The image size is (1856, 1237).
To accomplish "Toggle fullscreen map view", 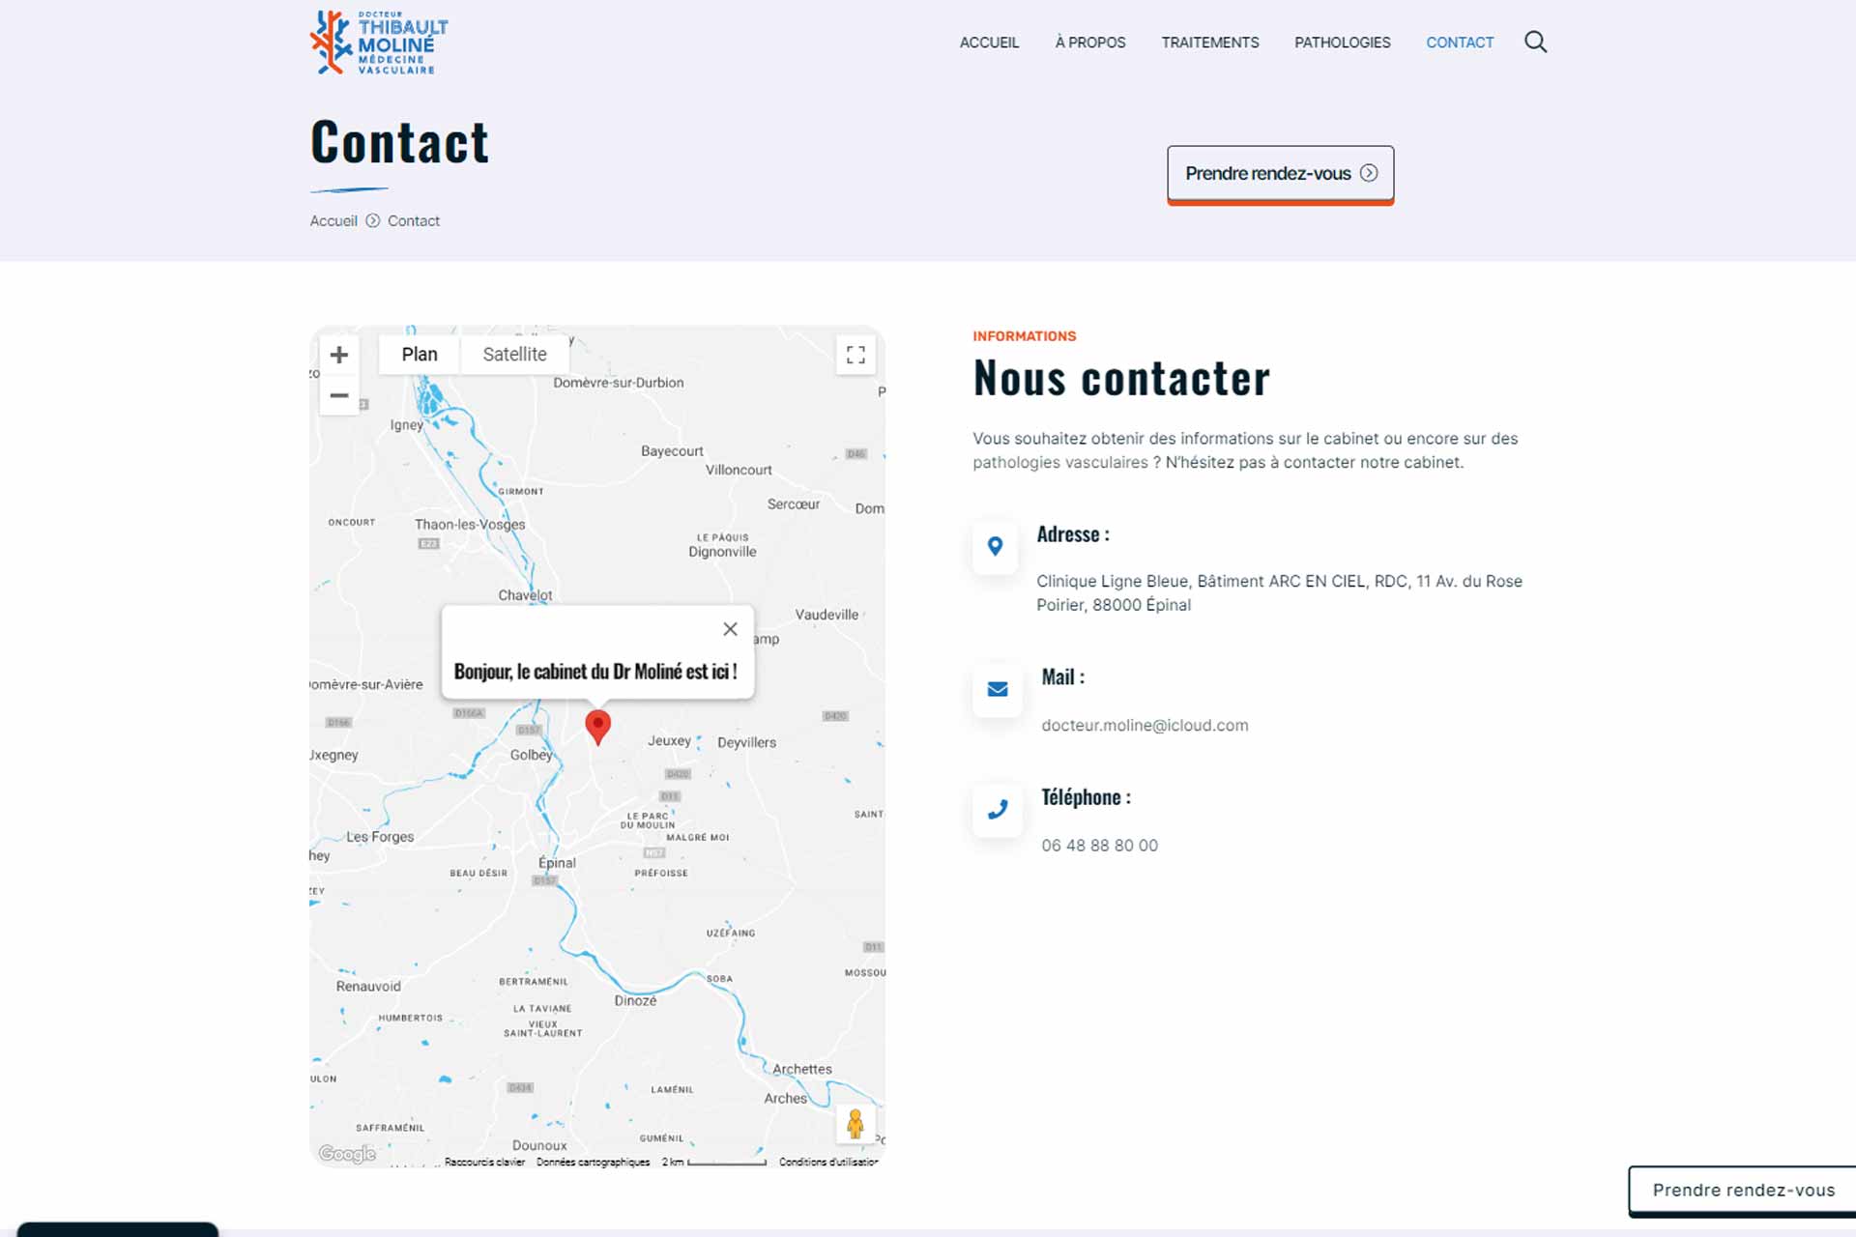I will pos(855,355).
